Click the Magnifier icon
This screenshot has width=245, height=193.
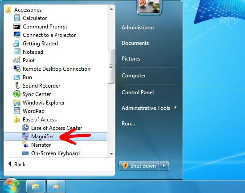tap(25, 136)
